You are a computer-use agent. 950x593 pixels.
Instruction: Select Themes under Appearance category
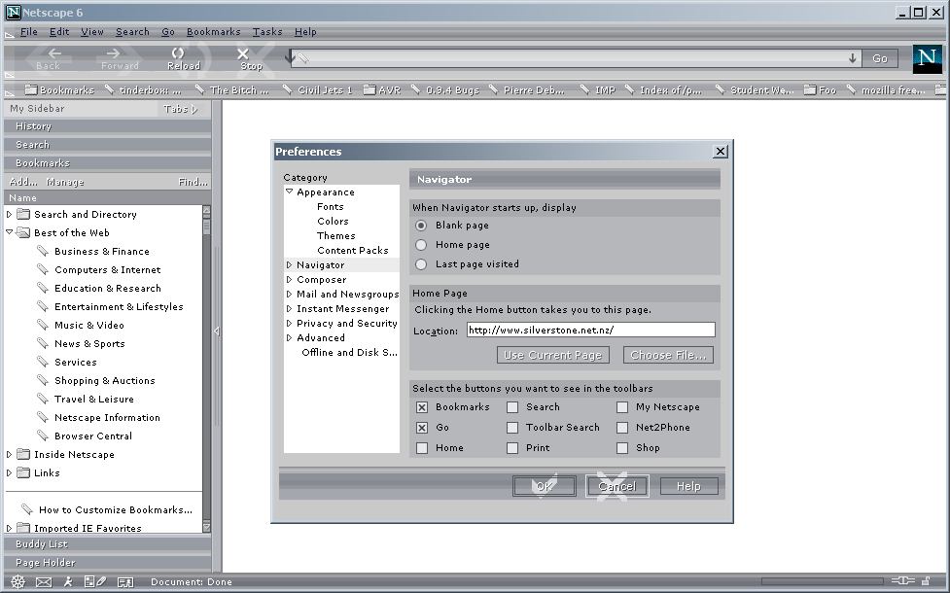(336, 235)
